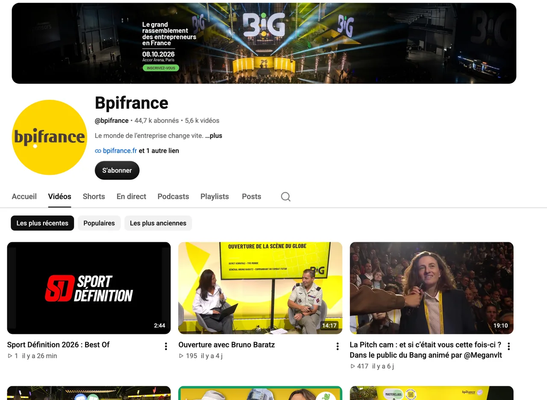The width and height of the screenshot is (547, 400).
Task: Open the La Pitch cam video title
Action: tap(426, 350)
